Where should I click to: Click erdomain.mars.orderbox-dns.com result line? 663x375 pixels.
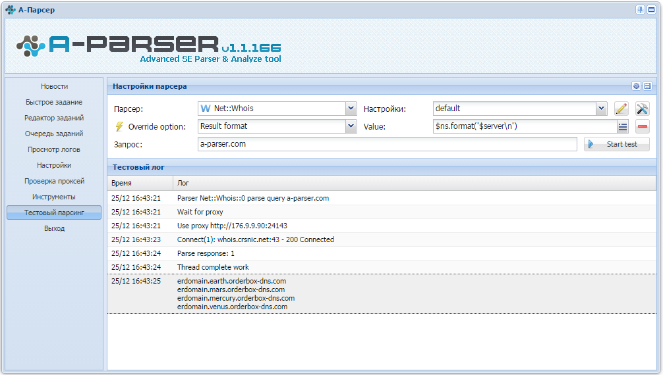[x=231, y=289]
